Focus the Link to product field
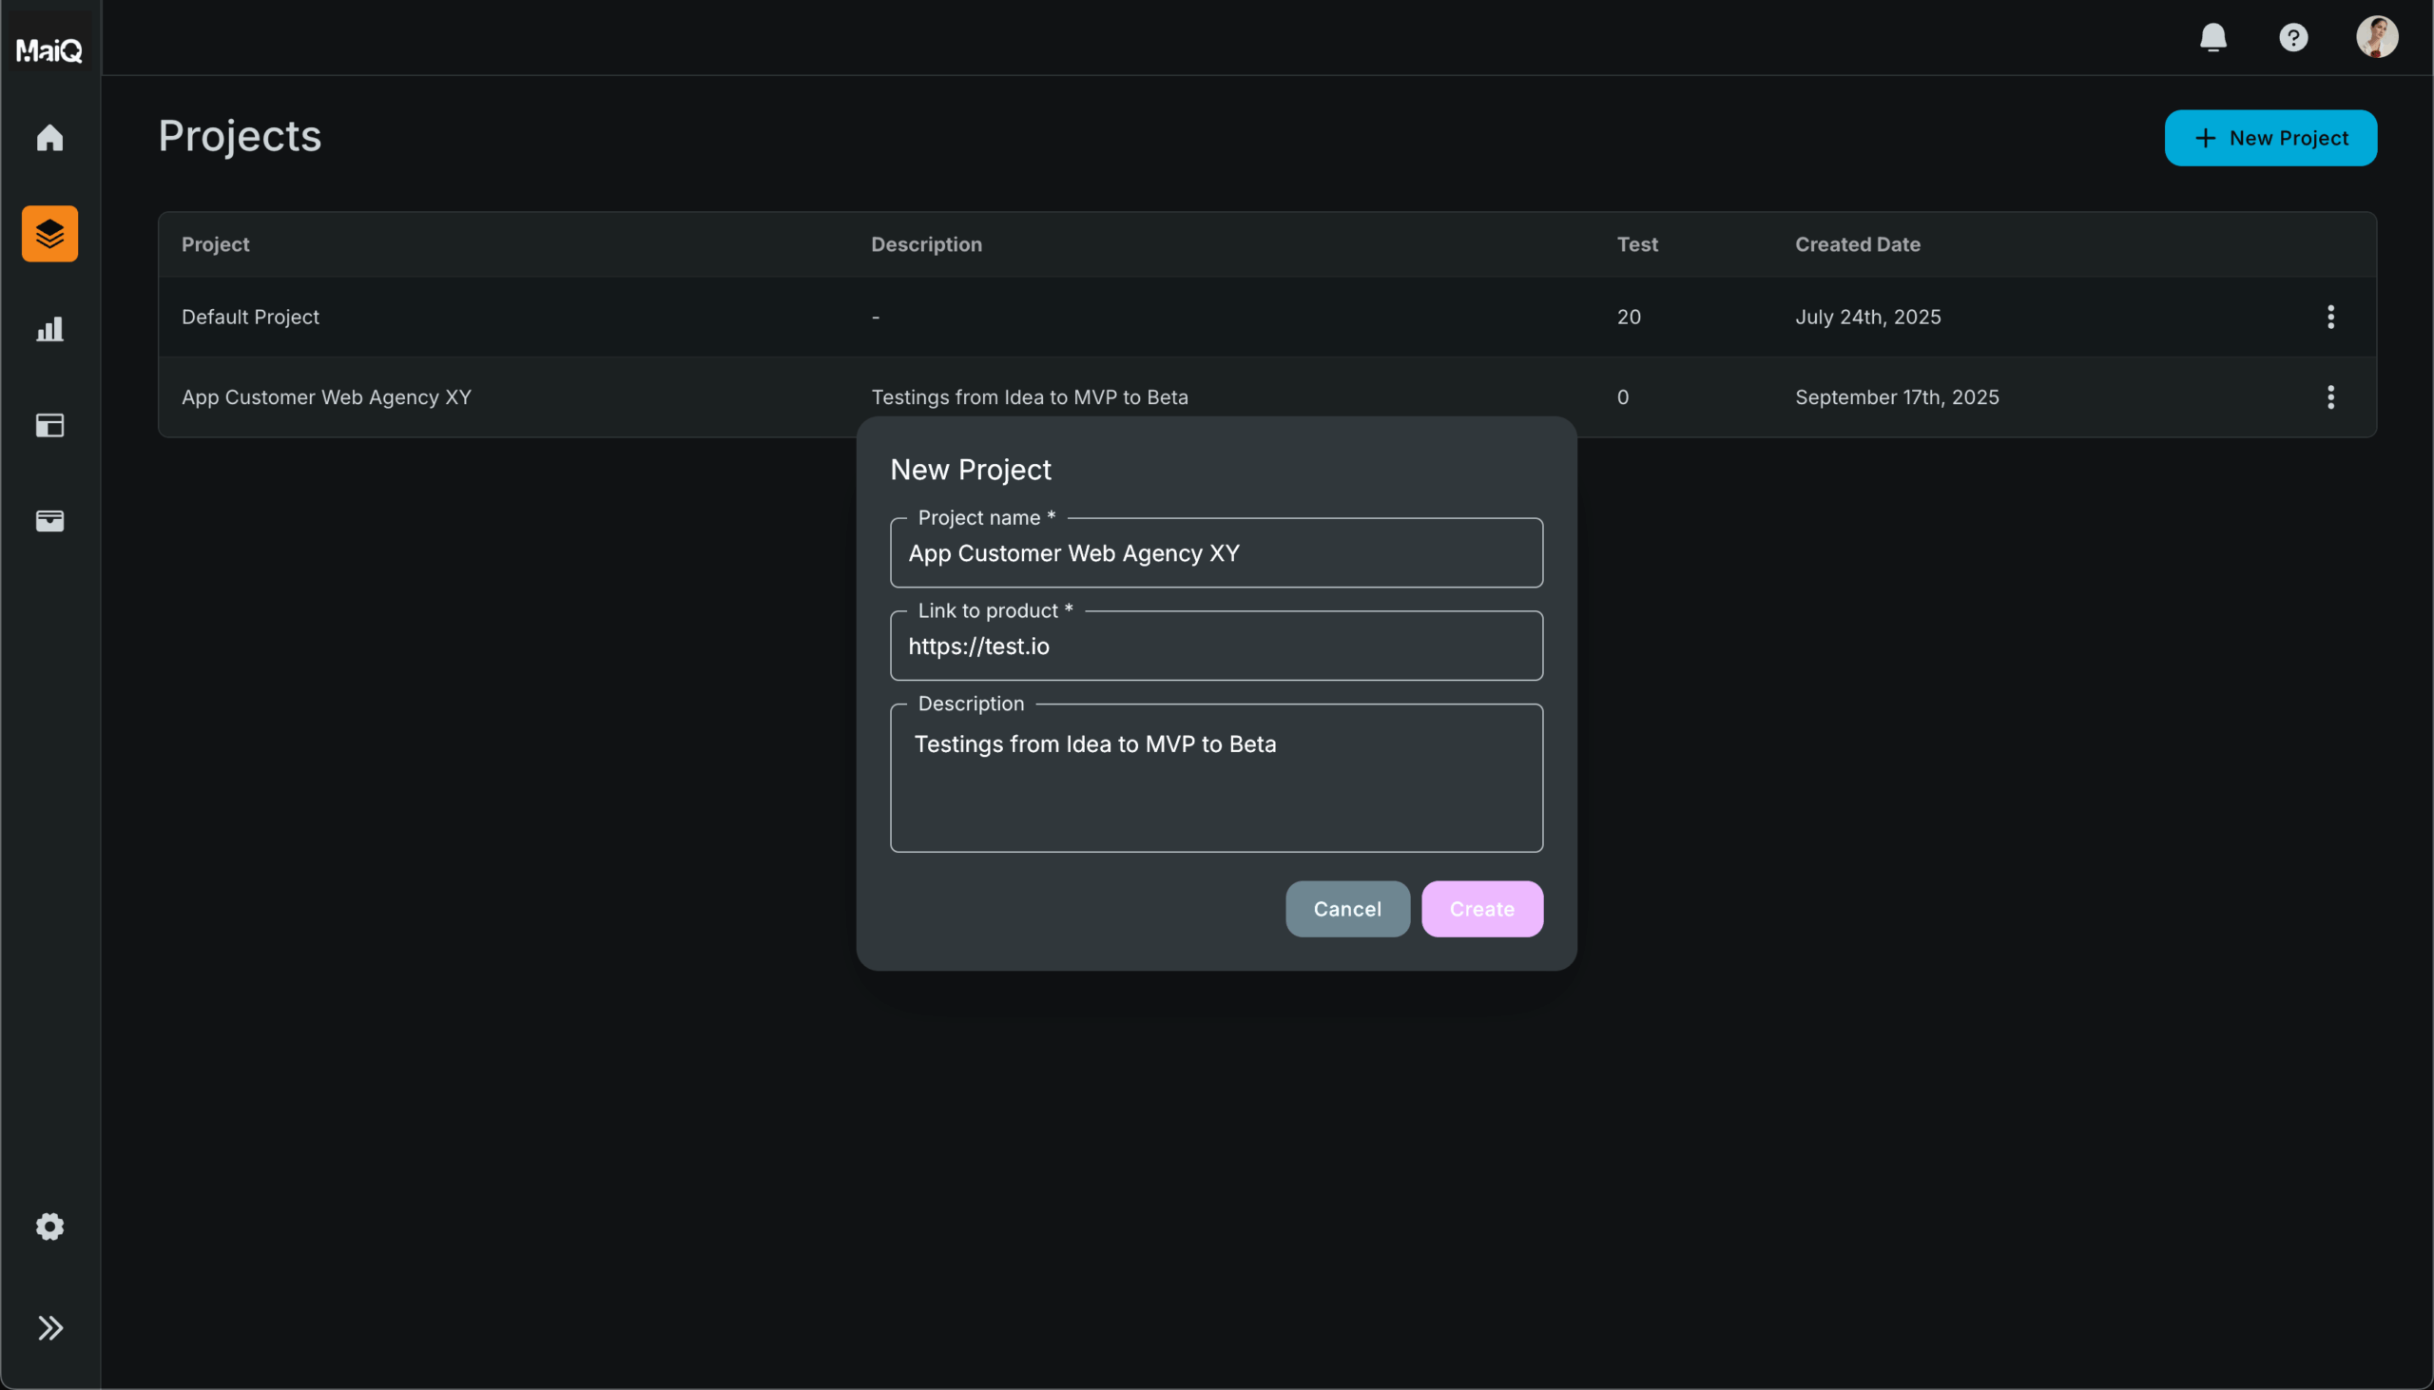The height and width of the screenshot is (1390, 2434). point(1215,647)
